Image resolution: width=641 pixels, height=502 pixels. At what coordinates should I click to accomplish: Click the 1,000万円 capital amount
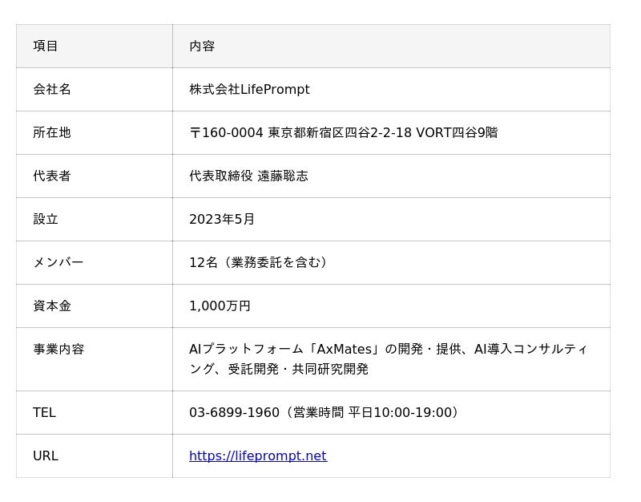point(220,306)
